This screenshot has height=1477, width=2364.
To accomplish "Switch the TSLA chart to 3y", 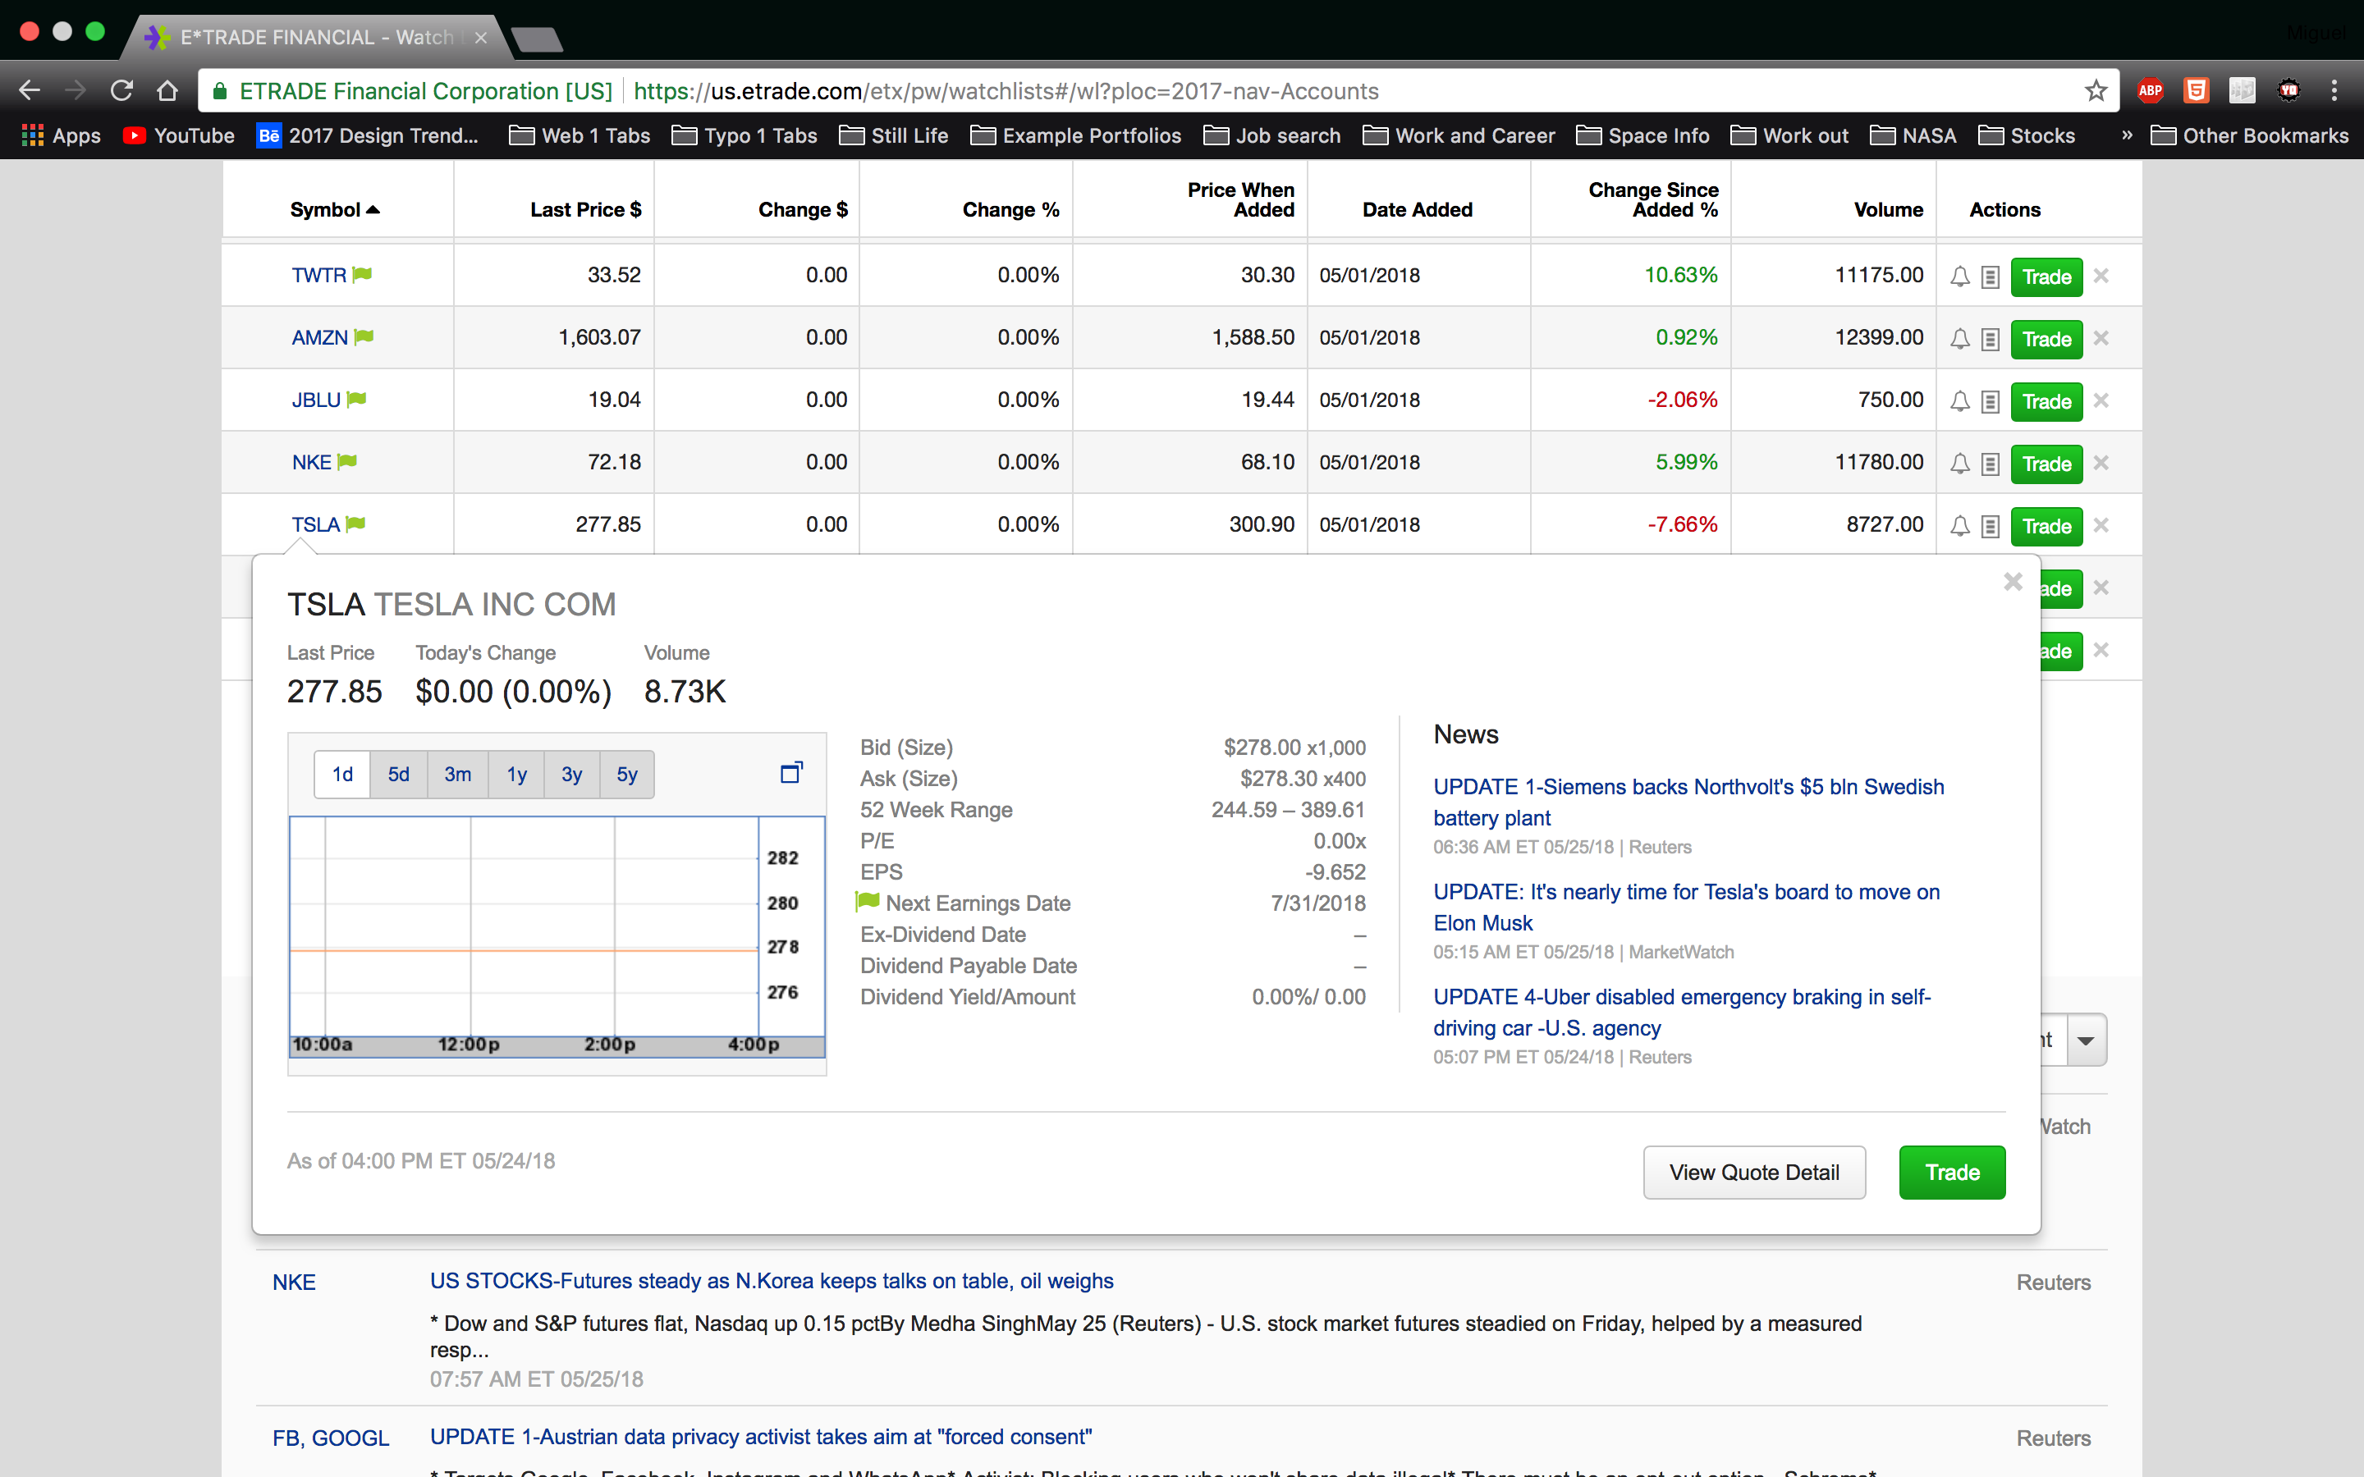I will [571, 775].
